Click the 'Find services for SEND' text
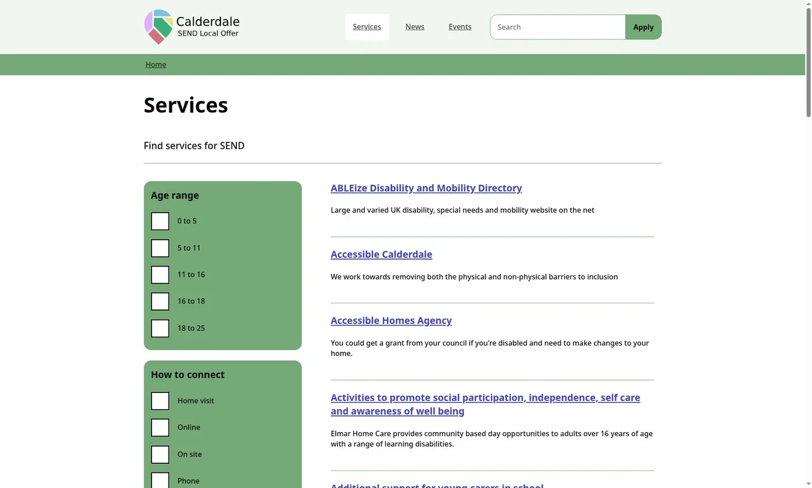Screen dimensions: 812x488 pos(194,145)
